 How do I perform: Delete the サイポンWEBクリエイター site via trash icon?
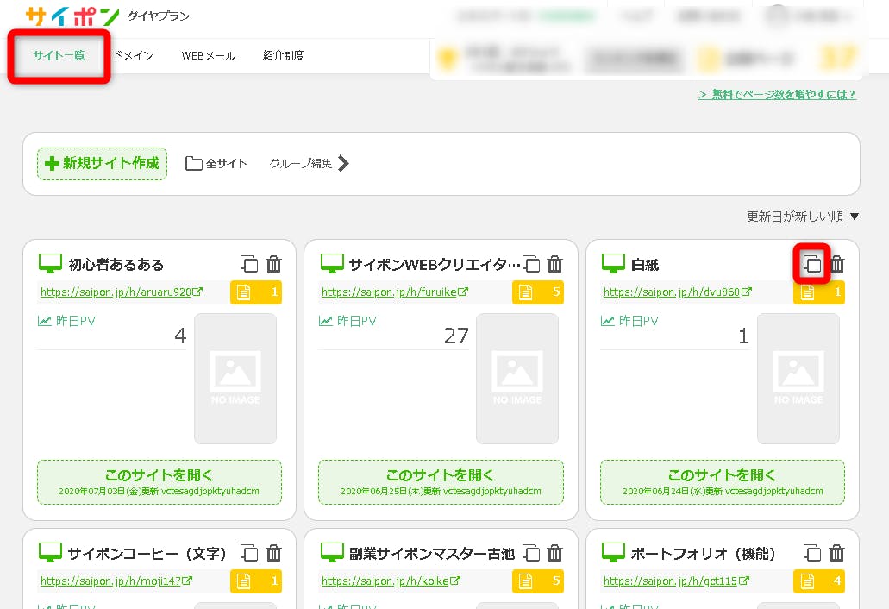click(x=555, y=264)
